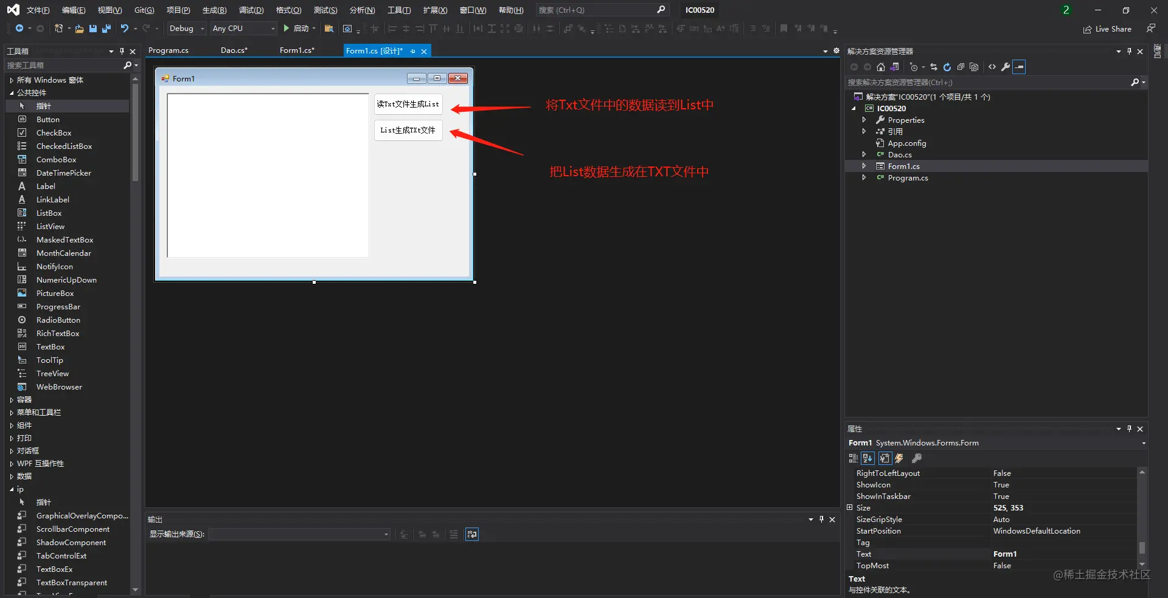This screenshot has width=1168, height=598.
Task: Click the Live Share icon
Action: [x=1088, y=29]
